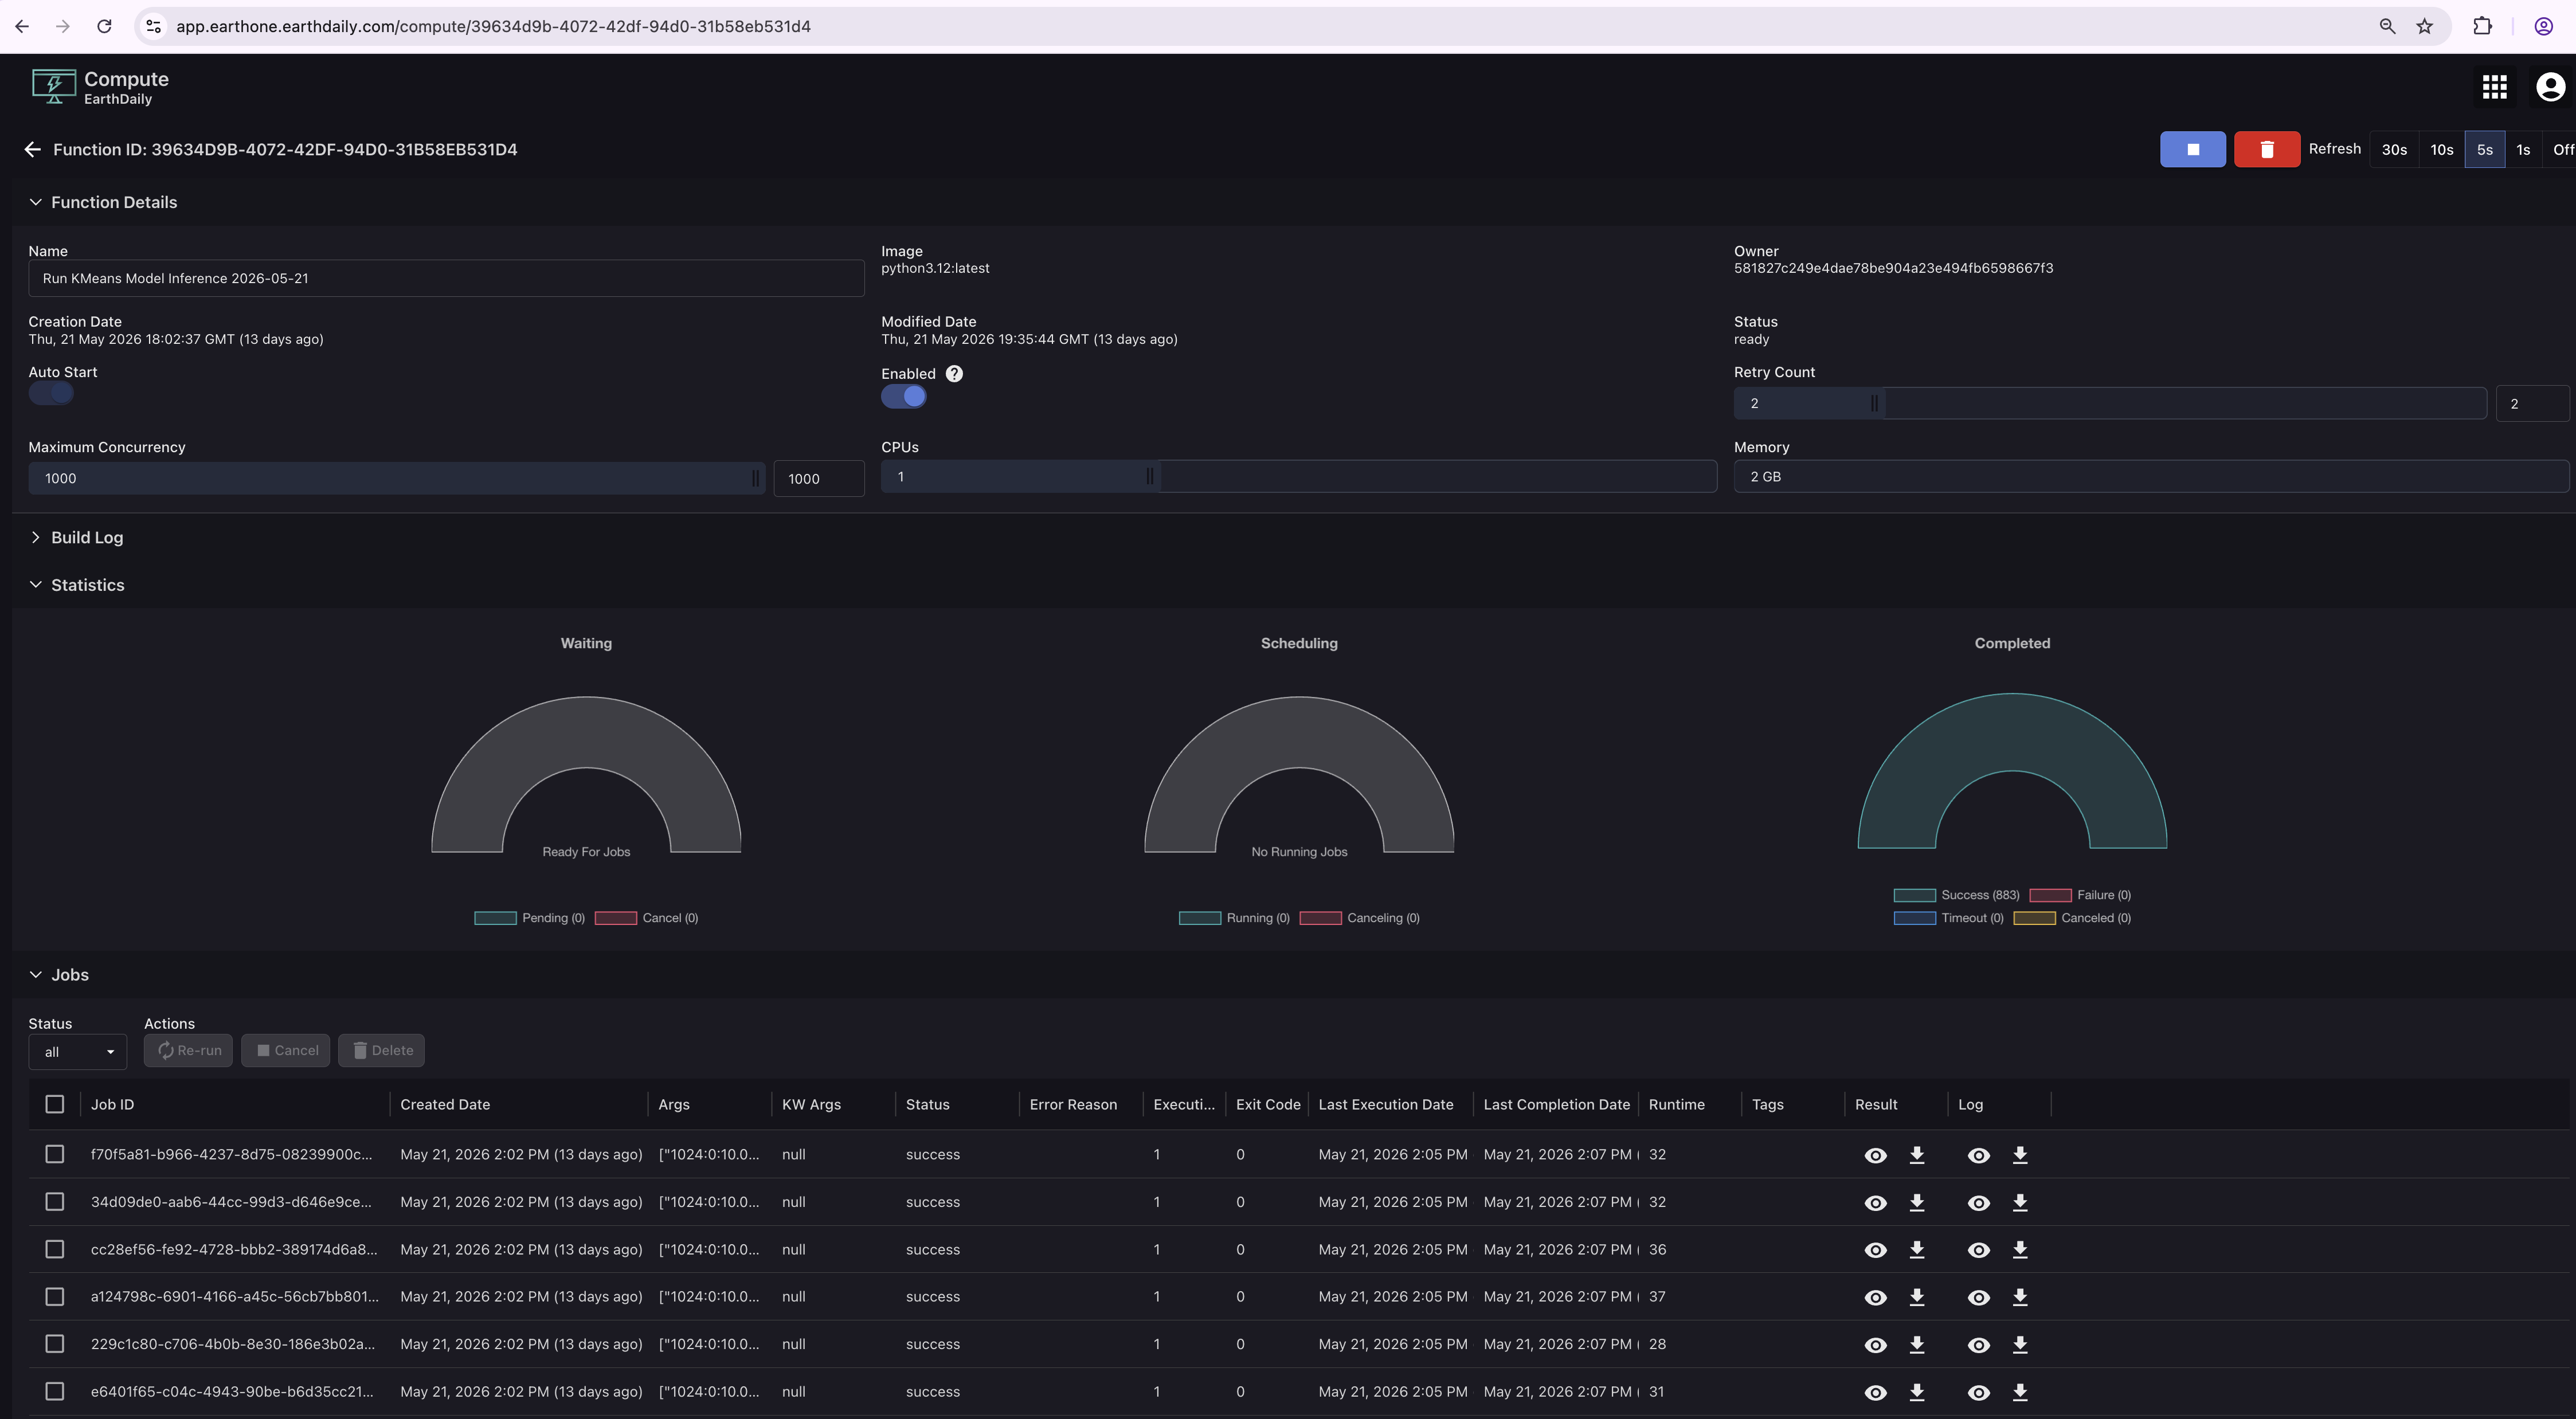Go back using arrow beside Function ID
Image resolution: width=2576 pixels, height=1419 pixels.
[x=33, y=149]
